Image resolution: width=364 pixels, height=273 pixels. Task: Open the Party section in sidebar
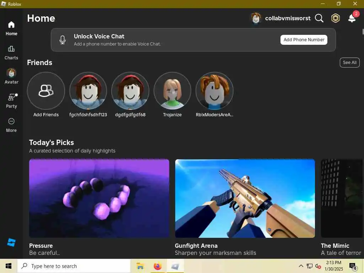[x=11, y=101]
